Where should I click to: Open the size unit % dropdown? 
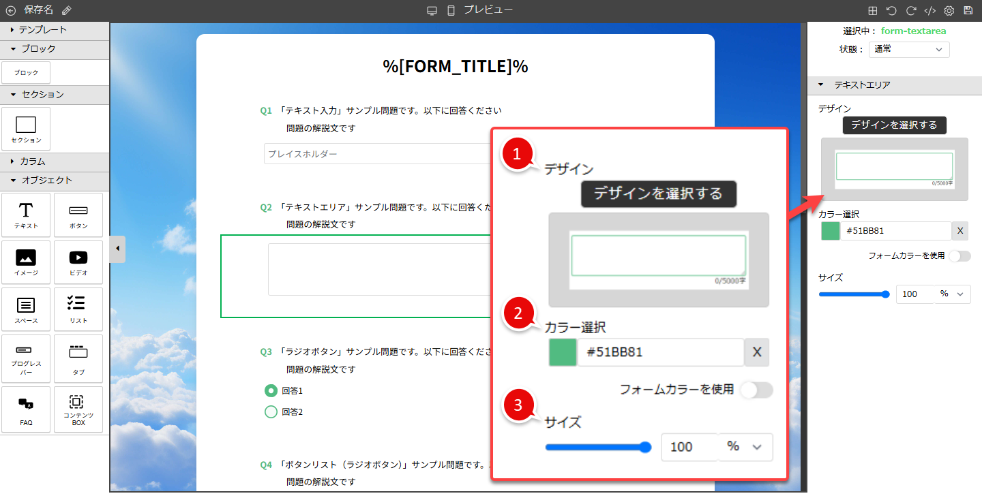click(952, 294)
